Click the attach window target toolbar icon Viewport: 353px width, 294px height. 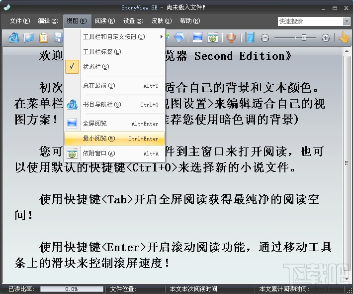tap(213, 37)
